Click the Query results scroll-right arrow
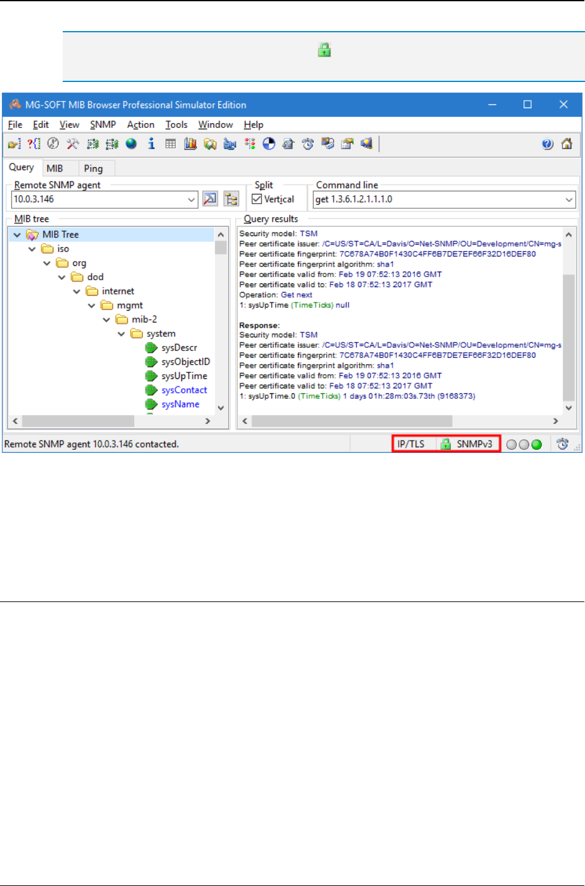 pos(556,421)
